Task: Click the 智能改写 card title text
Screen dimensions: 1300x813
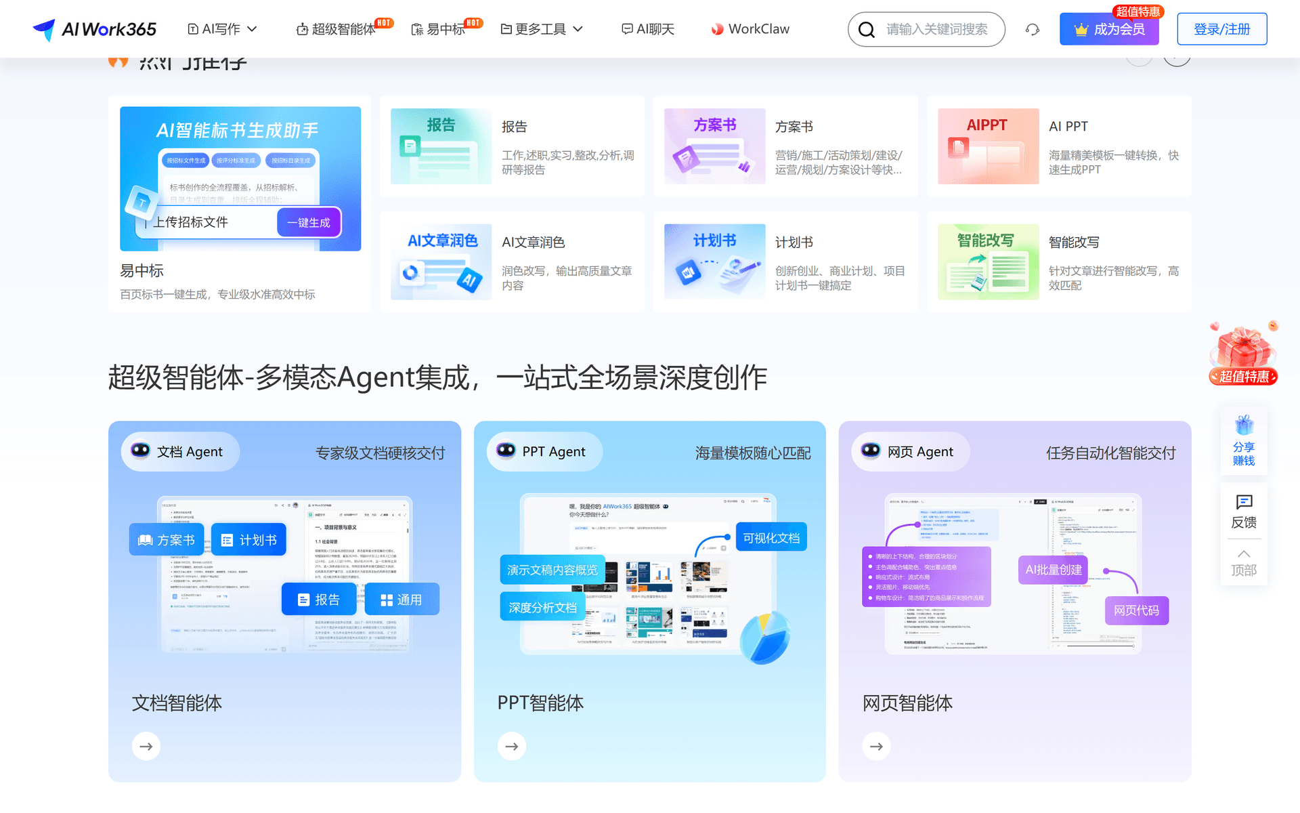Action: pos(1073,242)
